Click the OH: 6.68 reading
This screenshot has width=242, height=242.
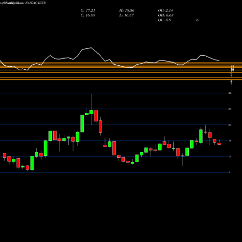[x=166, y=15]
